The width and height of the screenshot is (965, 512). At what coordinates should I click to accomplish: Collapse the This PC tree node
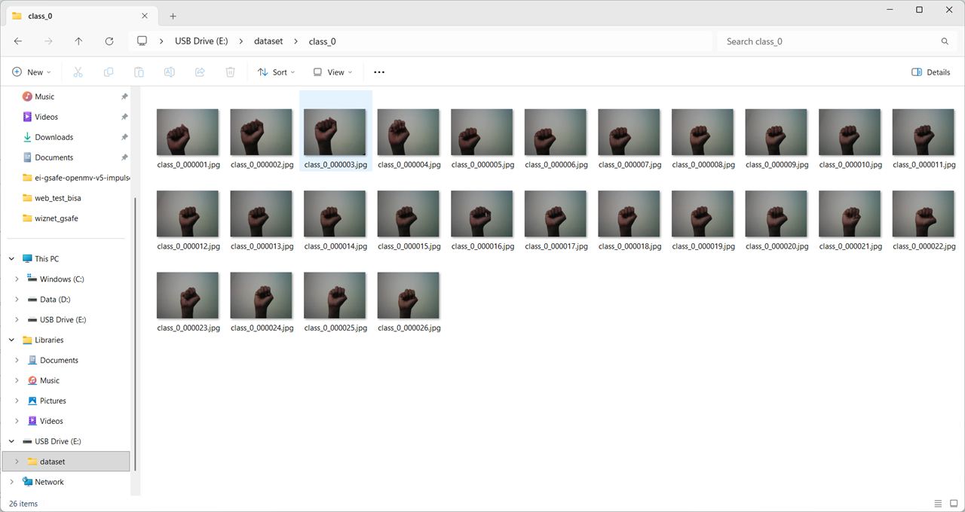(x=11, y=259)
